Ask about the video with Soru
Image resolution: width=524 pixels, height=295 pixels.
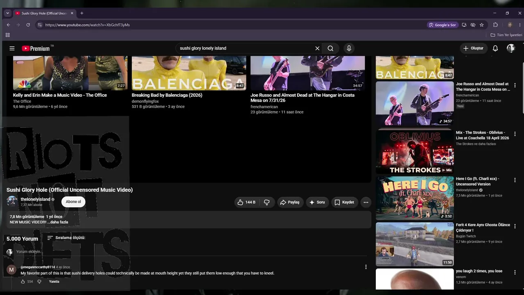[317, 202]
